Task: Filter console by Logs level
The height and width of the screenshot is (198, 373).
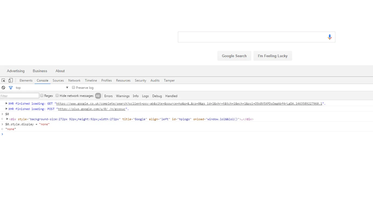Action: pyautogui.click(x=145, y=96)
